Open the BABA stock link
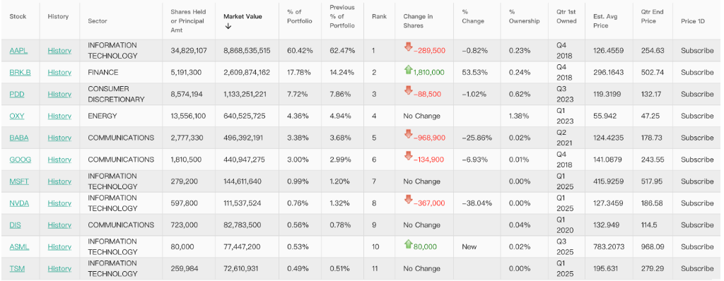 (x=19, y=138)
